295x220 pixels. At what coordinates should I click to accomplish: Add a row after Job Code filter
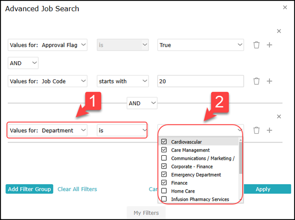[x=269, y=81]
